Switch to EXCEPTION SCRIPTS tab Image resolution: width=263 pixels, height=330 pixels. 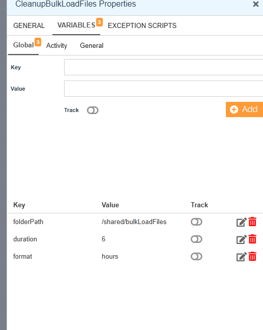(x=142, y=25)
